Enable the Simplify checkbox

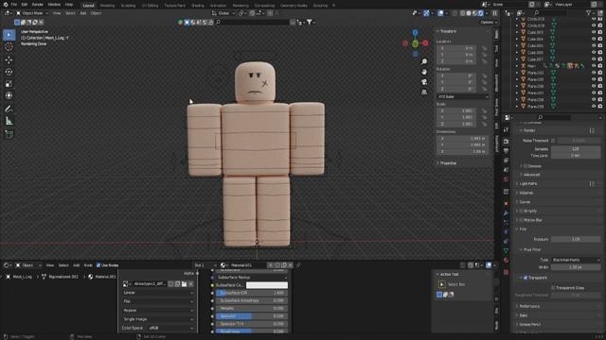521,211
